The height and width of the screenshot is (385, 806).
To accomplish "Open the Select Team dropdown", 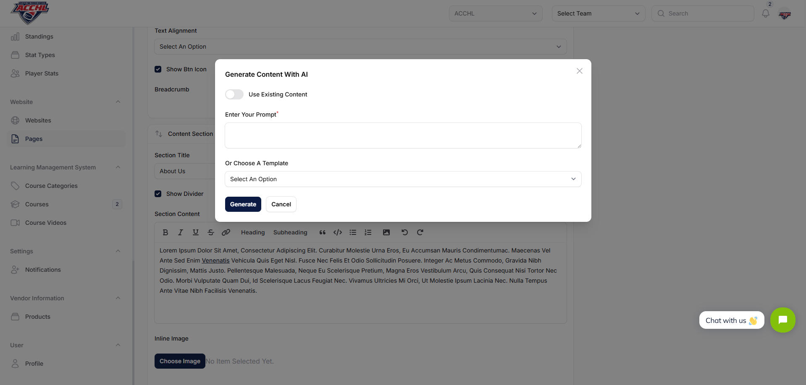I will [598, 13].
